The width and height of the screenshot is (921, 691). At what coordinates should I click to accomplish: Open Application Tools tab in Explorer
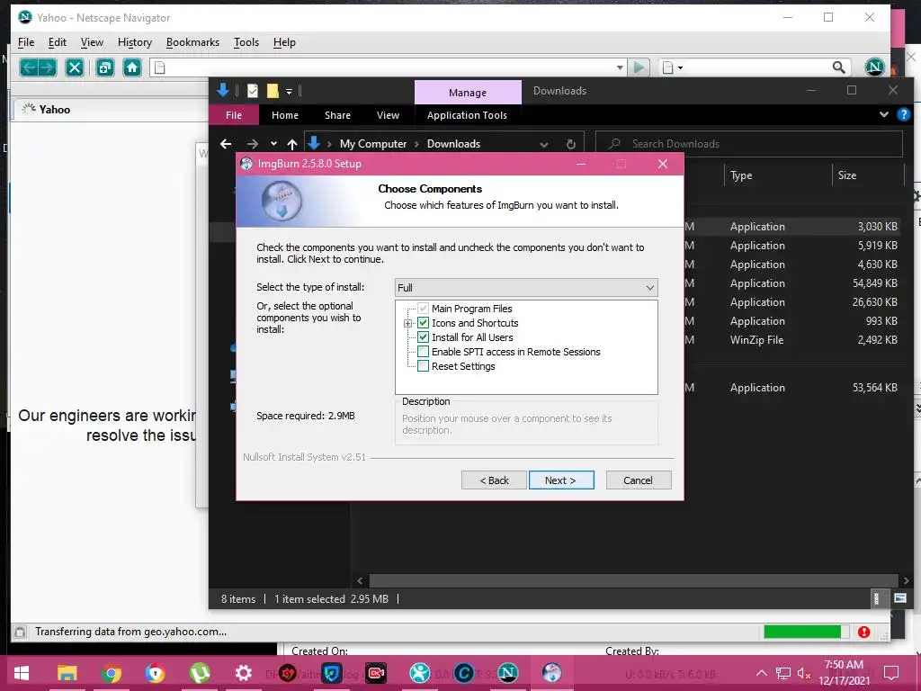click(467, 115)
